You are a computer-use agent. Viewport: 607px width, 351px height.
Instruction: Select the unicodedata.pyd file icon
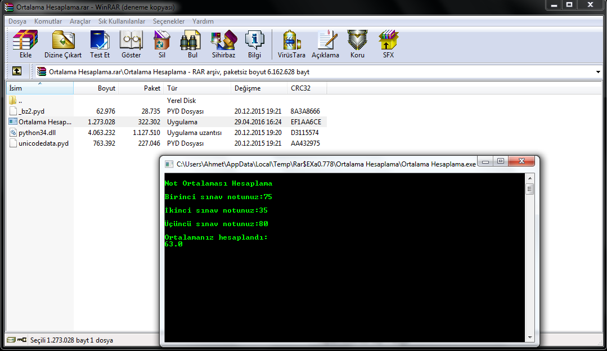click(13, 143)
